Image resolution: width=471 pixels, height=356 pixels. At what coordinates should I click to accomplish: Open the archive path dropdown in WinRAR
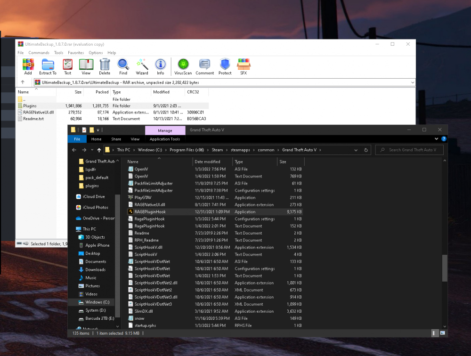pyautogui.click(x=413, y=81)
